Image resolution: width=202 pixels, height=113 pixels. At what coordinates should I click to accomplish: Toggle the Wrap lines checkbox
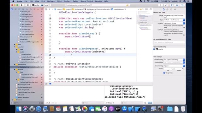coord(164,73)
